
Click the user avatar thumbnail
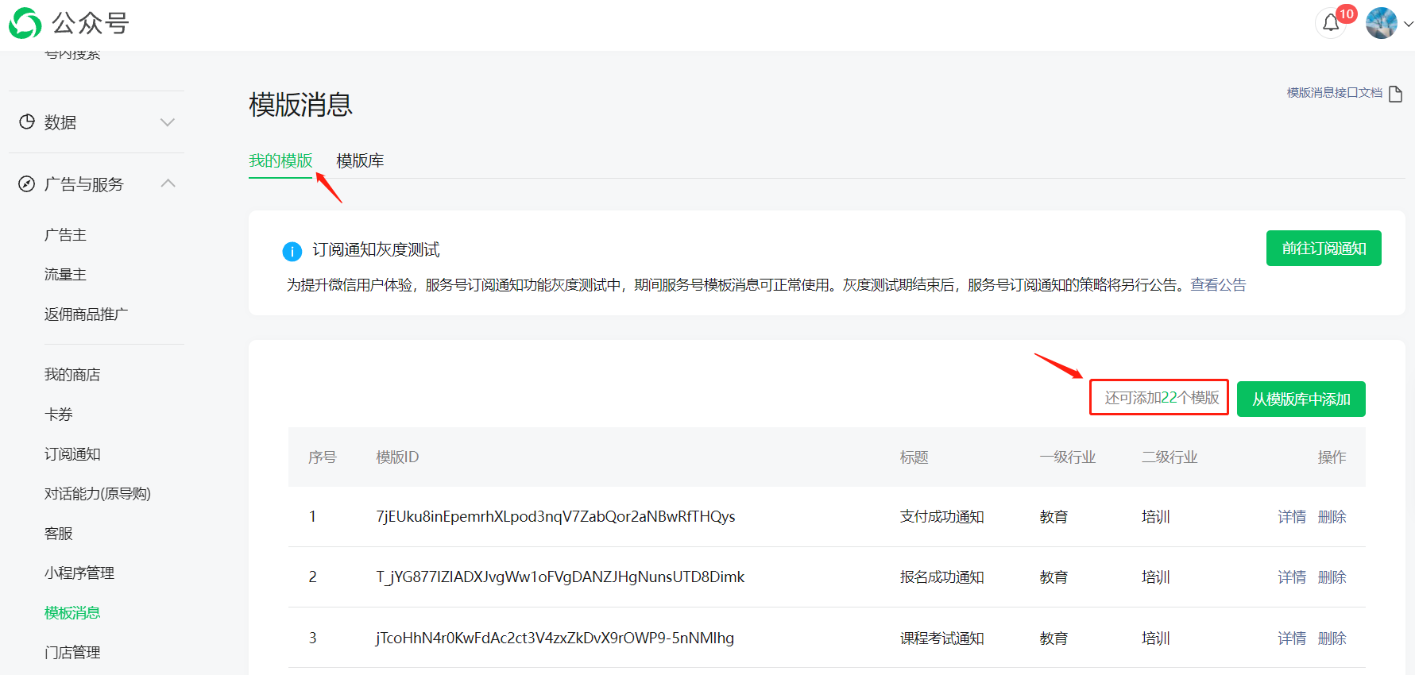tap(1382, 23)
